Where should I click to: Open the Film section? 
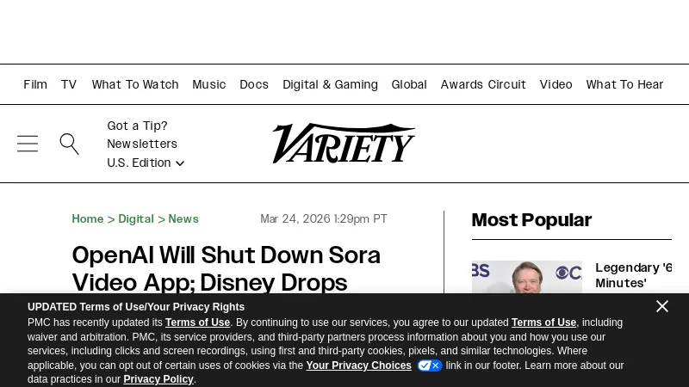pyautogui.click(x=35, y=84)
